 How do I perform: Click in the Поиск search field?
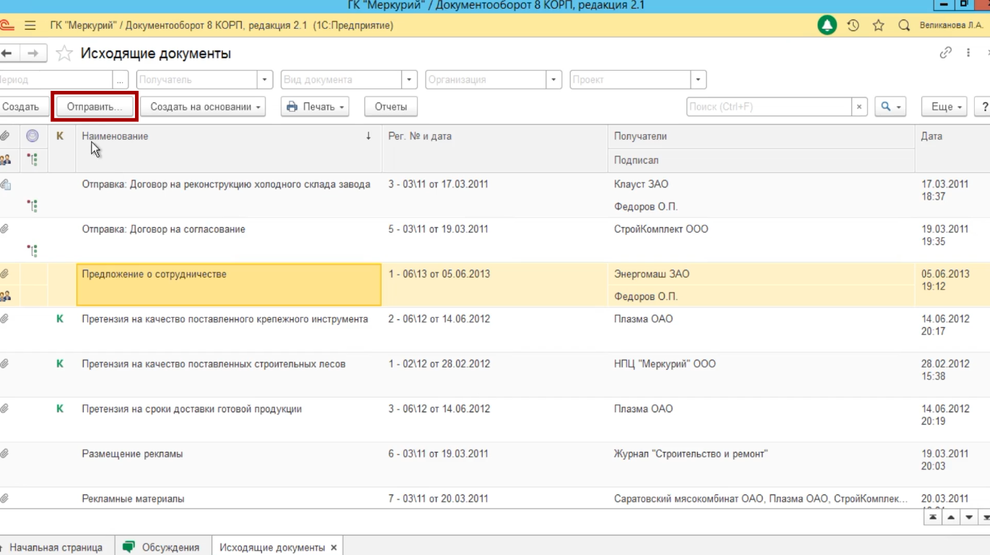tap(769, 107)
